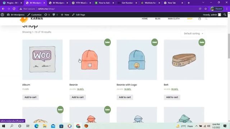Screen dimensions: 230x129
Task: Click the Karma site logo
Action: (31, 20)
